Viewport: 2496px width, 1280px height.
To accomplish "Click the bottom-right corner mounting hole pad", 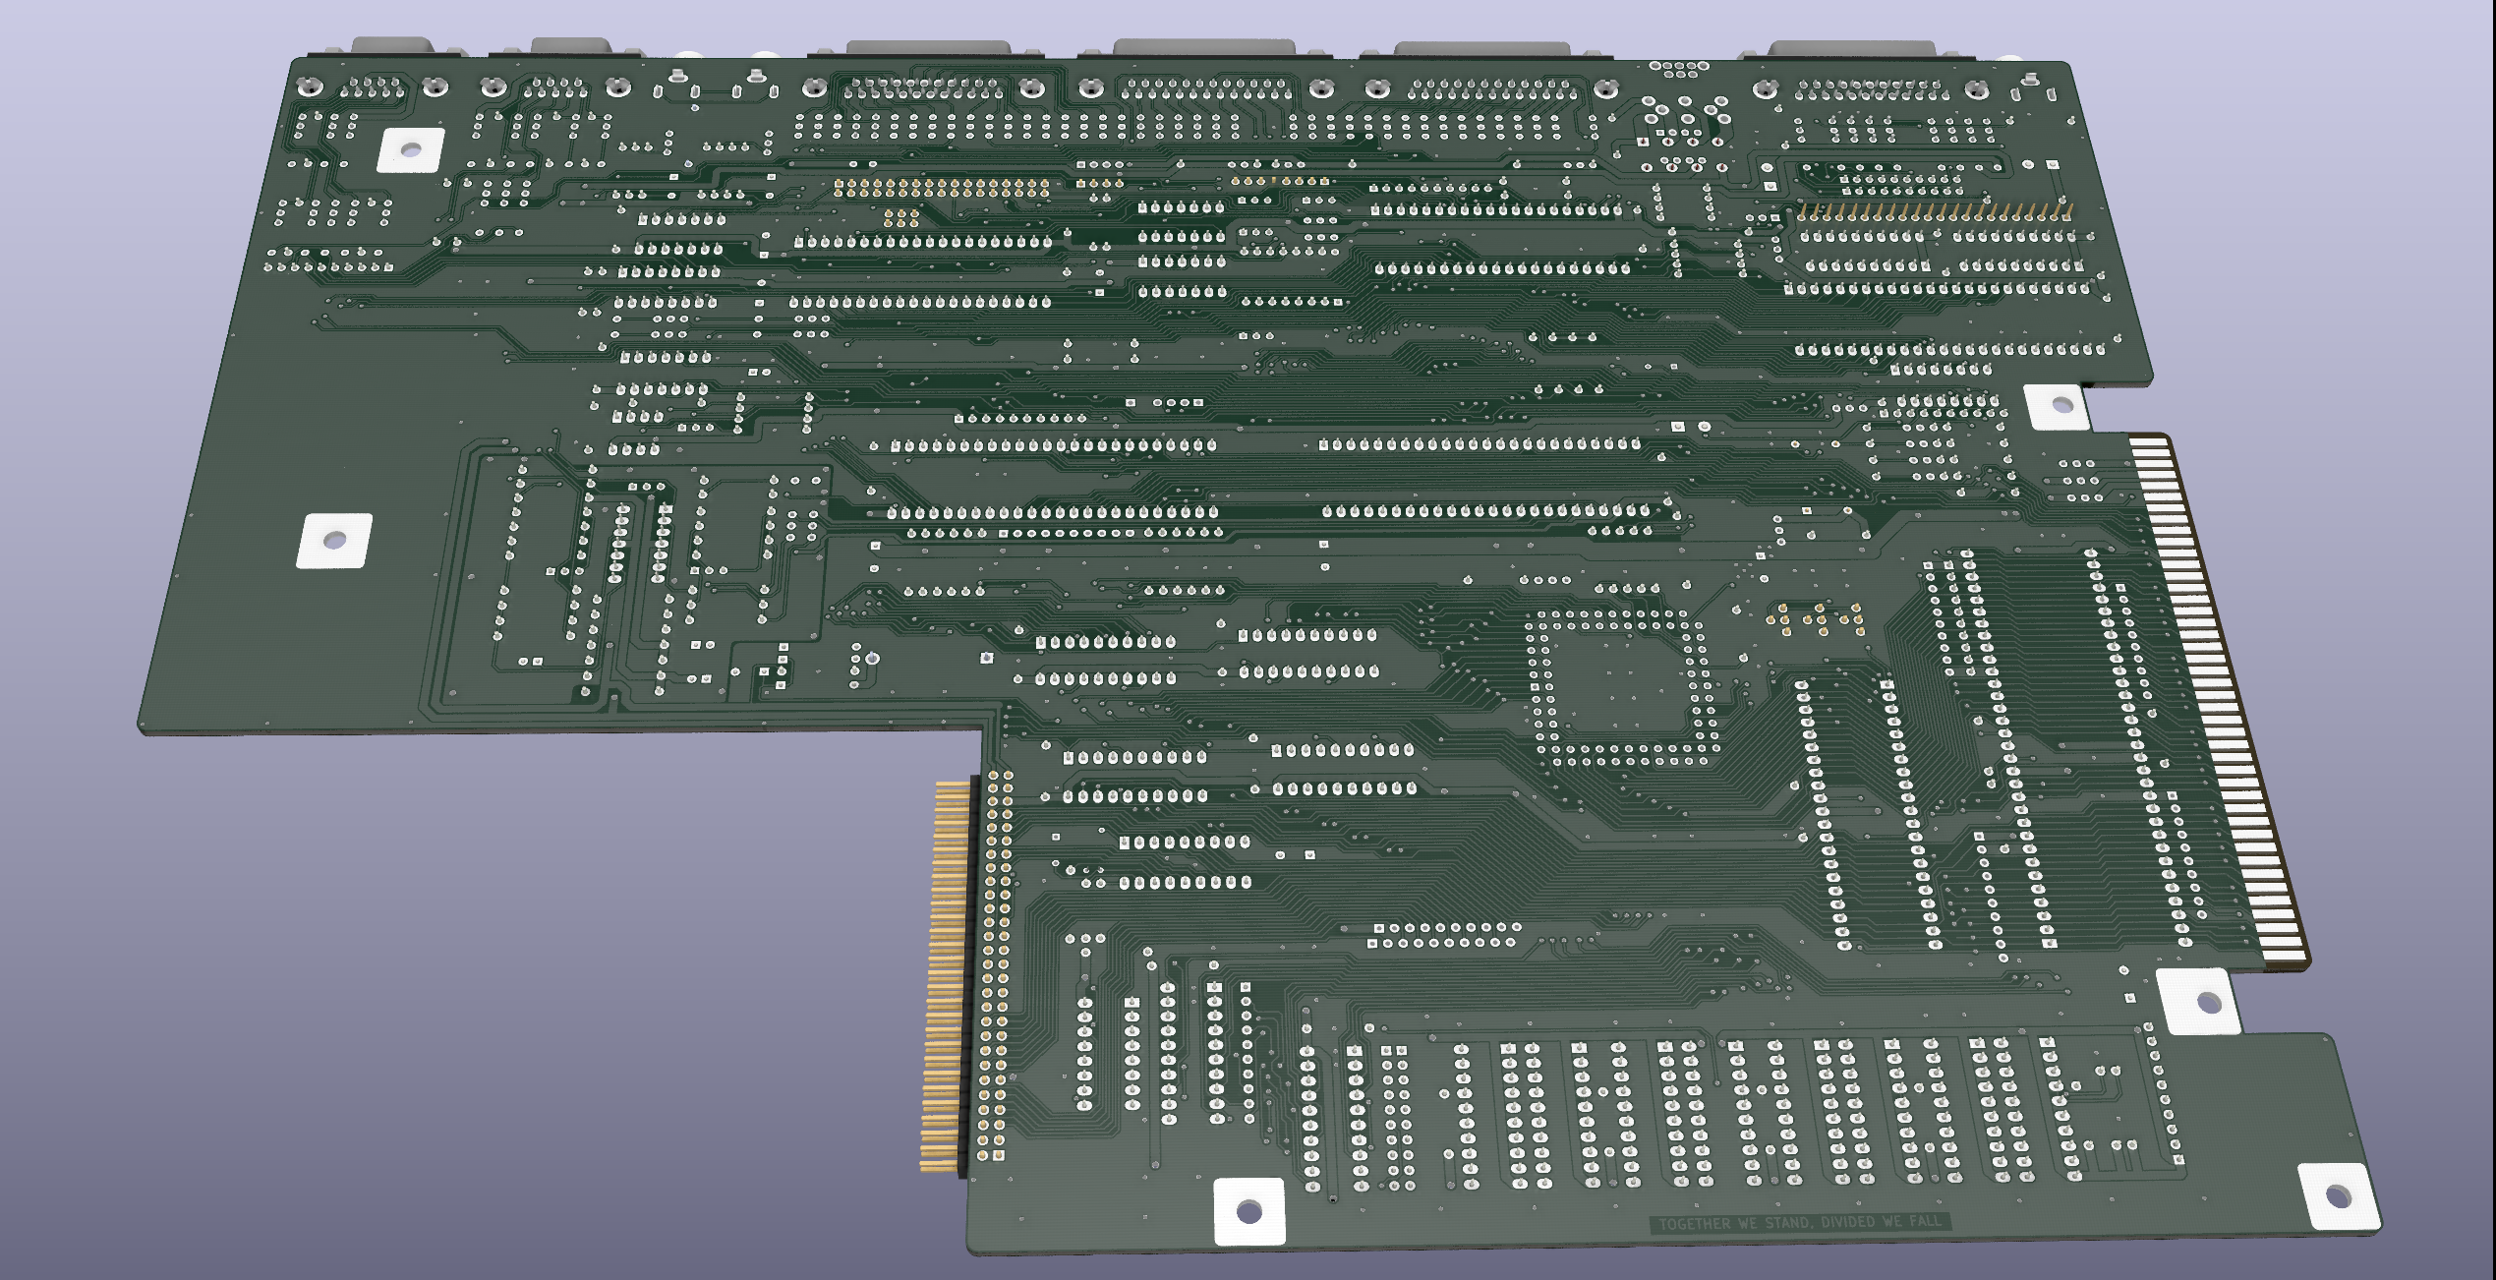I will [2339, 1196].
